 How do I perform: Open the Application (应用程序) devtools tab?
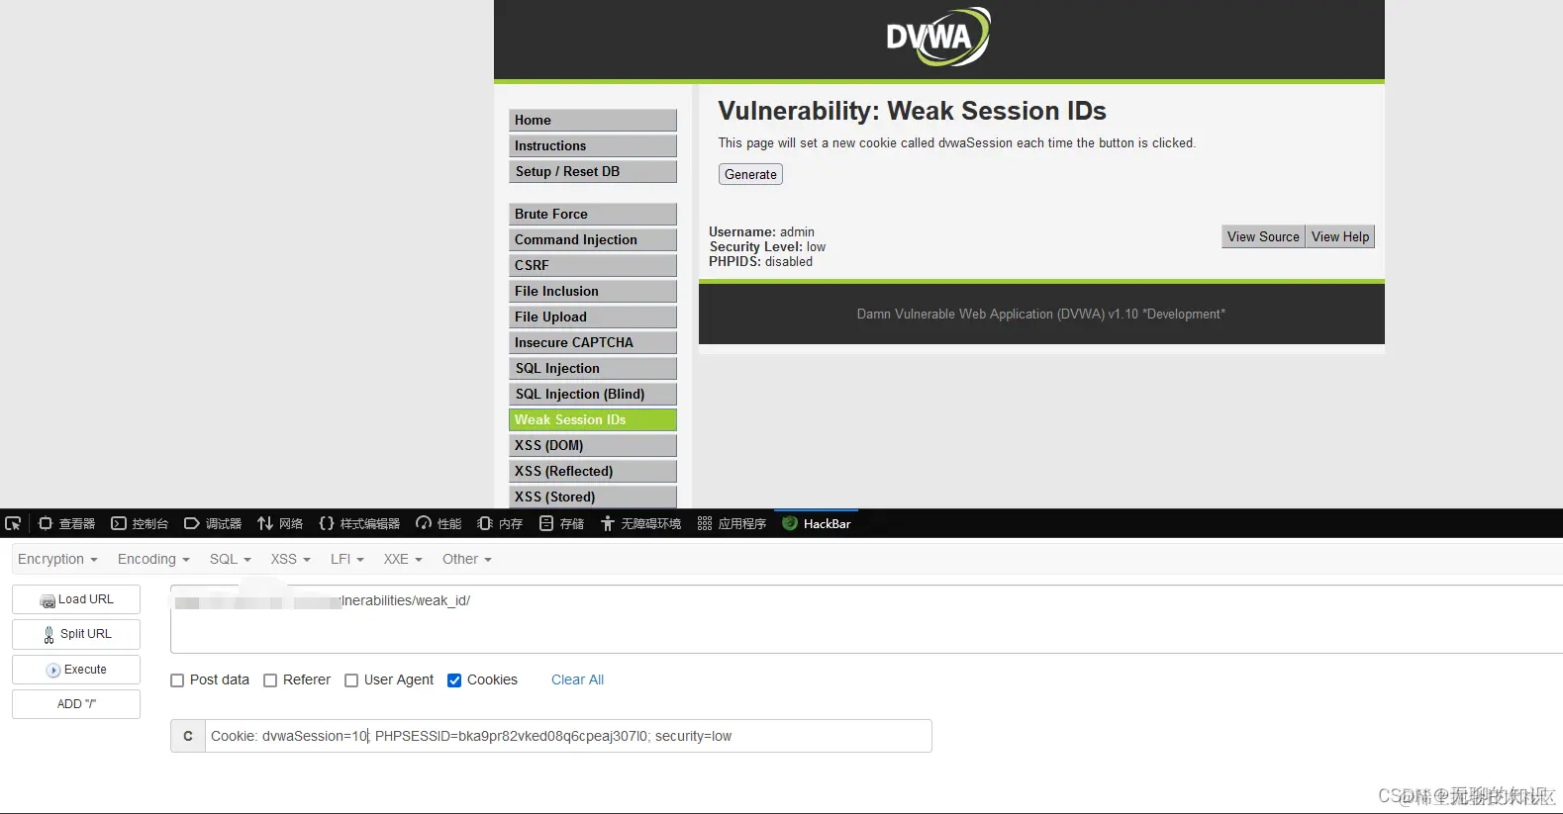tap(732, 523)
